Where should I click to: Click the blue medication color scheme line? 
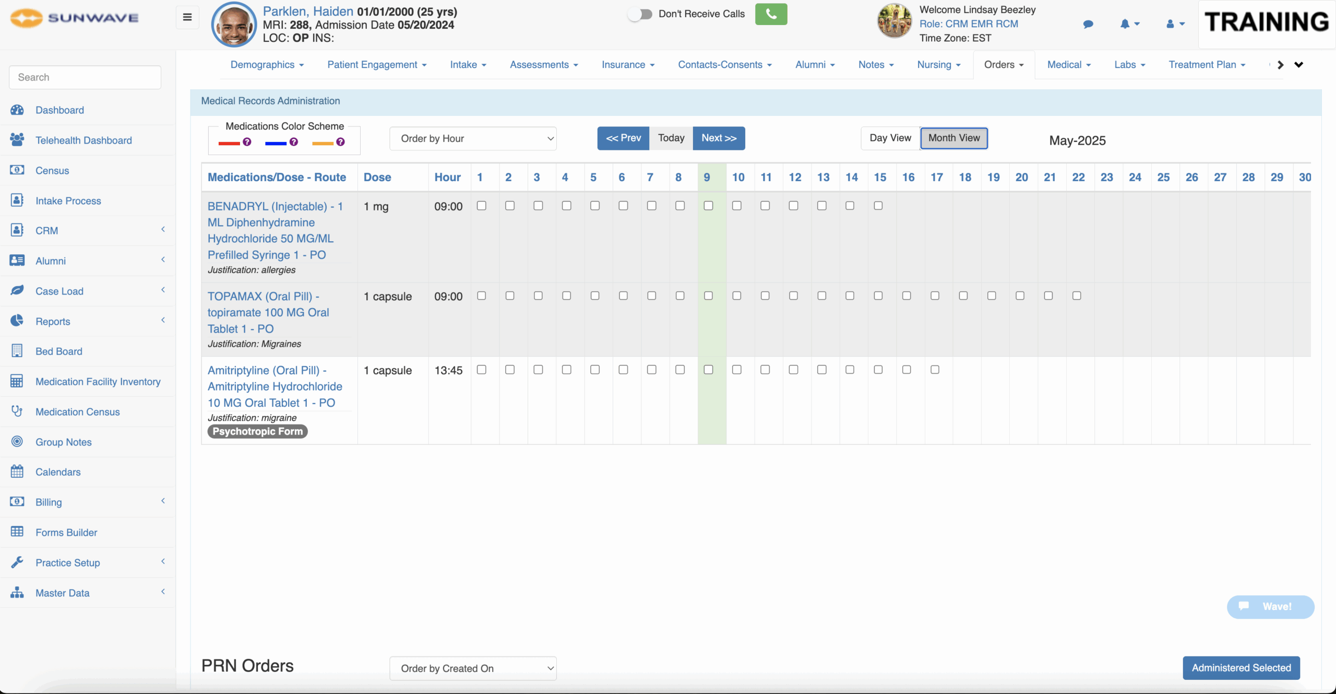tap(276, 143)
